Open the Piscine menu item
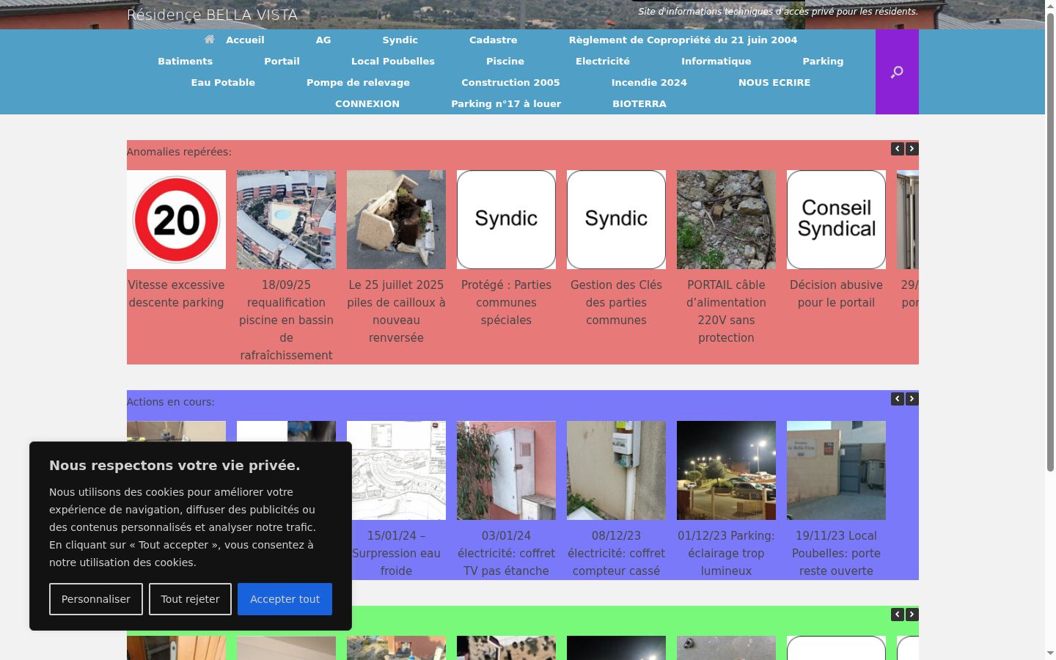Screen dimensions: 1056x660 point(505,62)
